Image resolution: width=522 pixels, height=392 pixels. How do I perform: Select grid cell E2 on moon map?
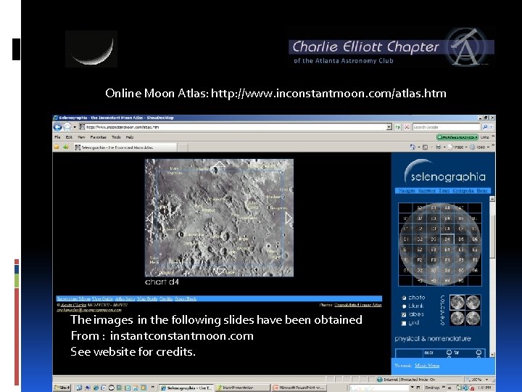click(420, 249)
